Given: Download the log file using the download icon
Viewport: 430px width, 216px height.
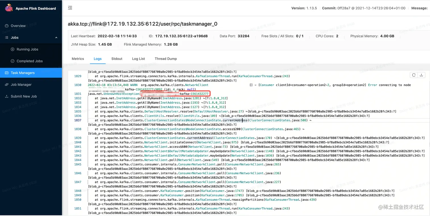Looking at the screenshot, I should point(421,75).
